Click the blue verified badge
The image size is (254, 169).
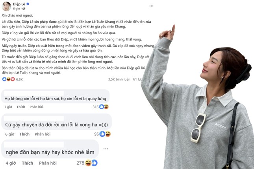click(x=28, y=4)
